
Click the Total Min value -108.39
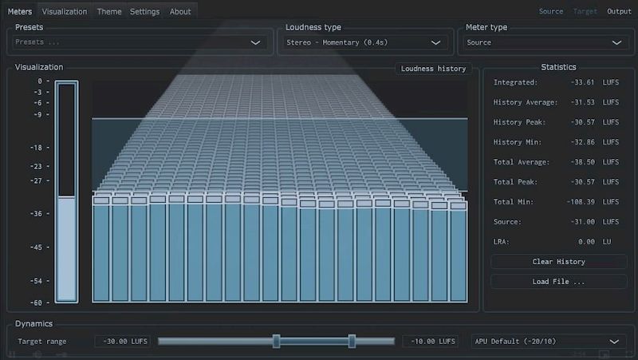(581, 202)
